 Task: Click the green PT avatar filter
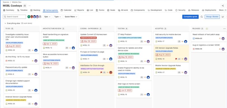click(x=29, y=17)
